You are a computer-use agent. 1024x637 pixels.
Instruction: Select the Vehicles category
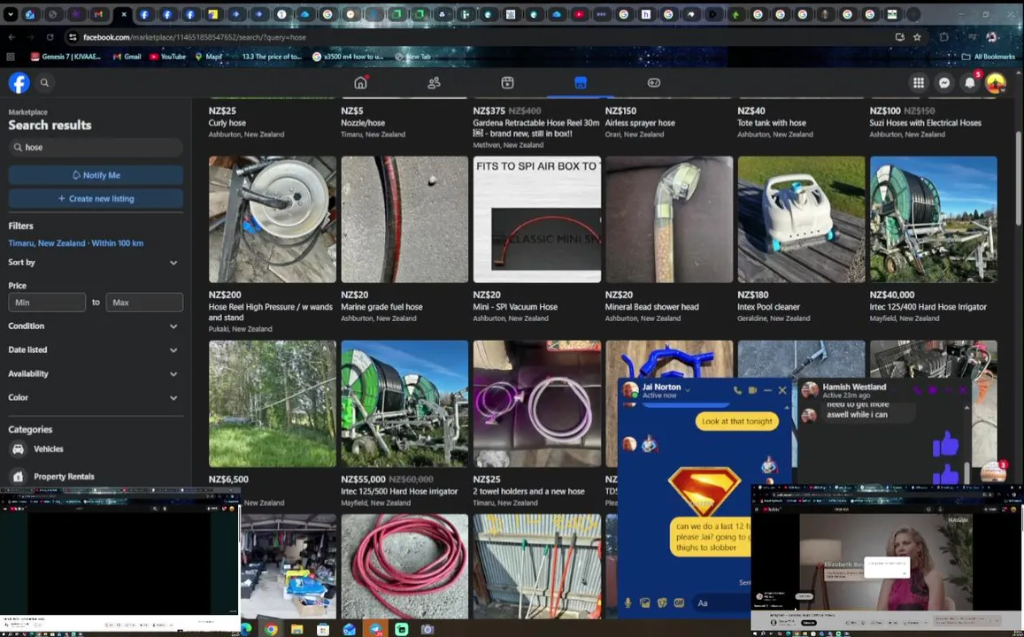(96, 449)
